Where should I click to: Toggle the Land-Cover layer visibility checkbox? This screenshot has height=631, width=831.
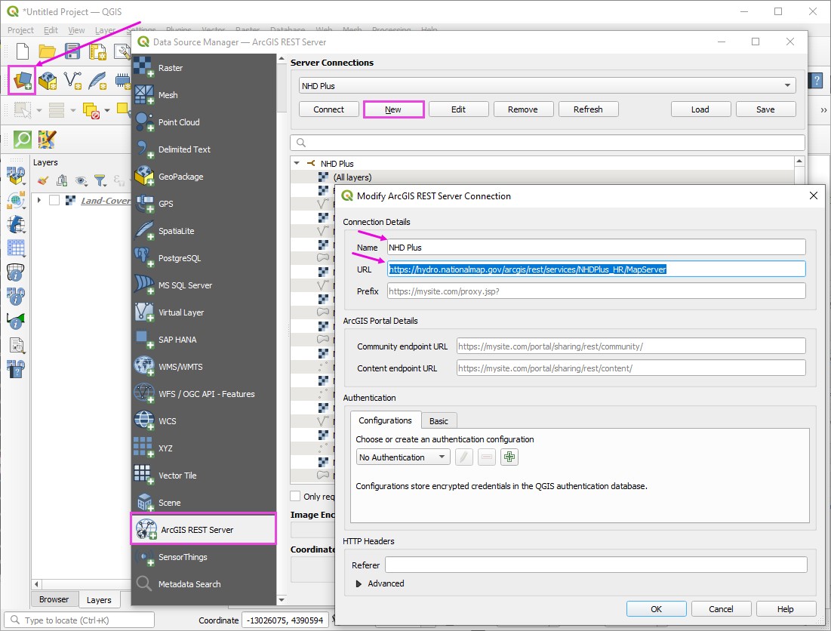[54, 201]
